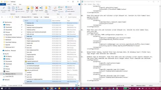This screenshot has width=161, height=90.
Task: Click the Refresh button in address bar
Action: pos(61,17)
